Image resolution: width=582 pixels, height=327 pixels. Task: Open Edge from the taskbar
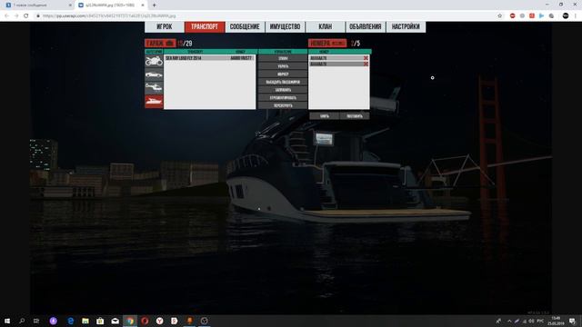point(71,321)
